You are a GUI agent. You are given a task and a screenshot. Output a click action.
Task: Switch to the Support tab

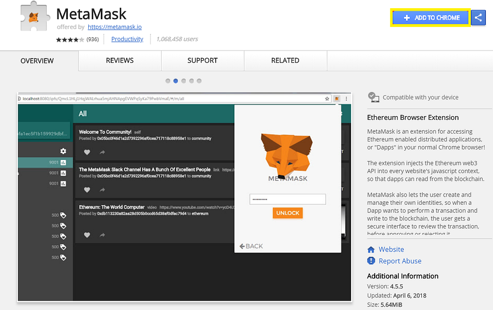[203, 60]
